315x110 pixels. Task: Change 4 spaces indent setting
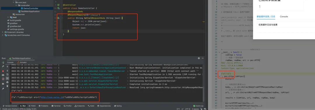(x=195, y=109)
